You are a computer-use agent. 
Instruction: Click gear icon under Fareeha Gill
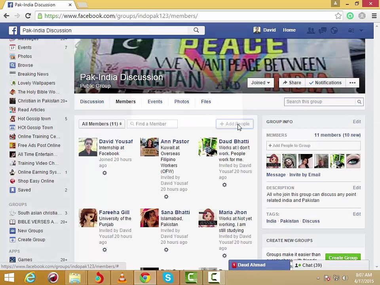coord(104,250)
